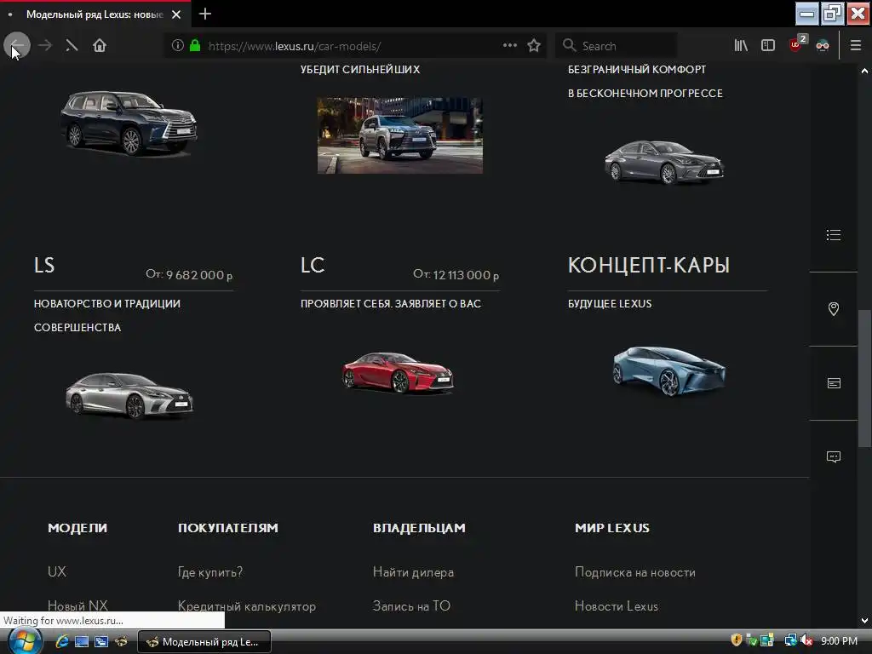This screenshot has height=654, width=872.
Task: Open the Подписка на новости link
Action: pos(635,571)
